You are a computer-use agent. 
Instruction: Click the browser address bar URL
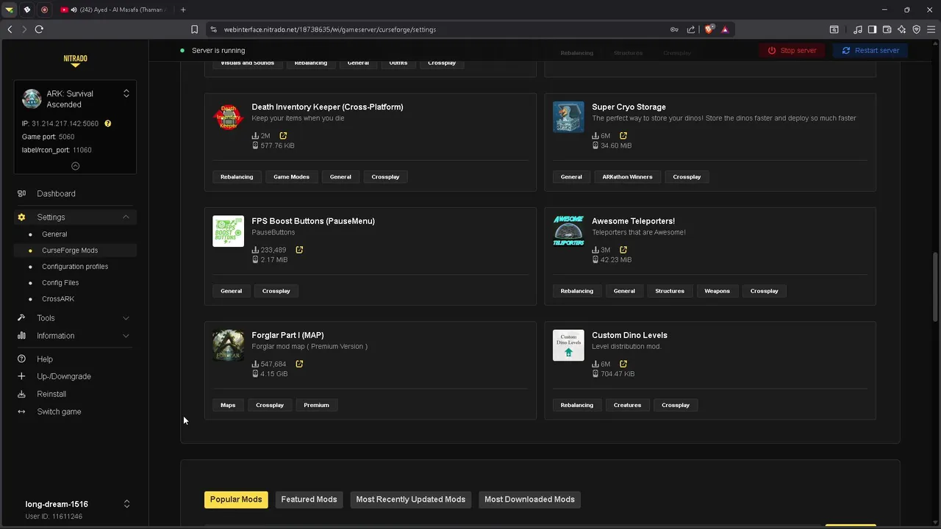(330, 29)
